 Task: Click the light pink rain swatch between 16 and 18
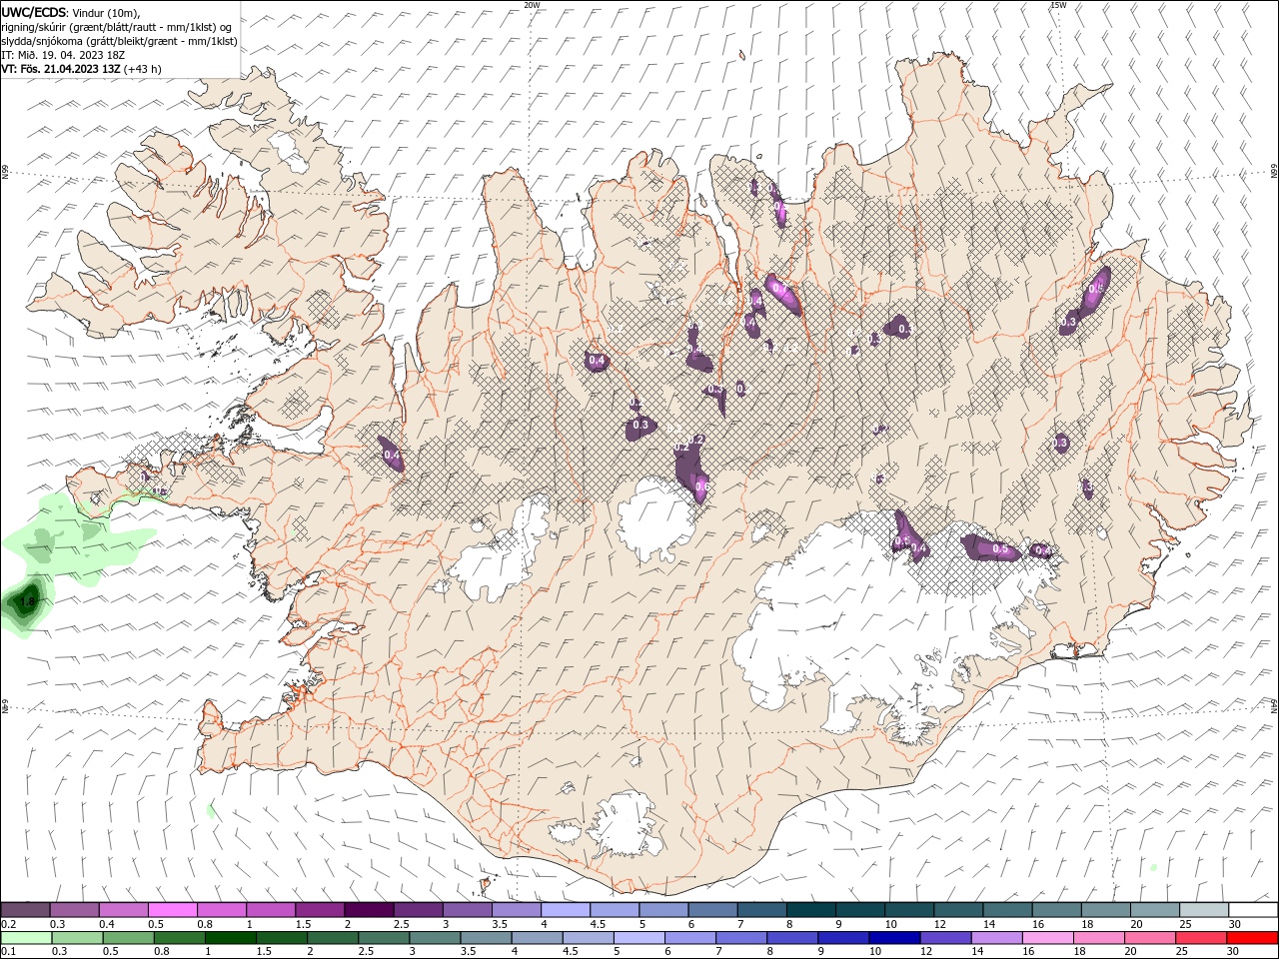click(x=1047, y=938)
